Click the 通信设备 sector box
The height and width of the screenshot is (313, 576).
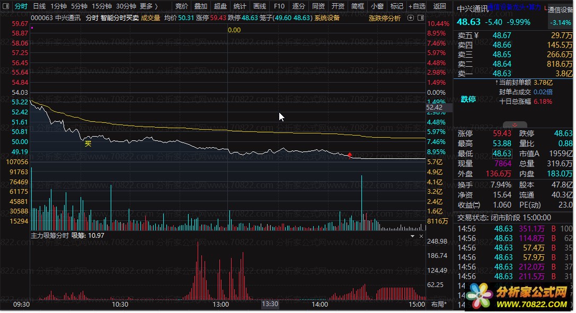pos(560,16)
